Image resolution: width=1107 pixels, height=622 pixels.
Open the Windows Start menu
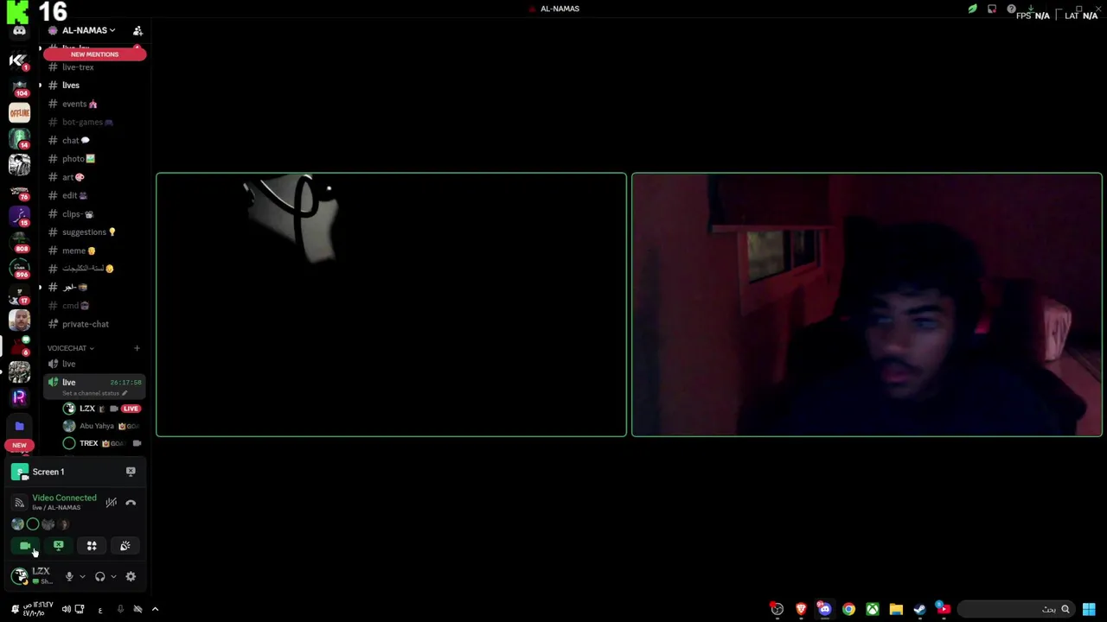point(1089,609)
